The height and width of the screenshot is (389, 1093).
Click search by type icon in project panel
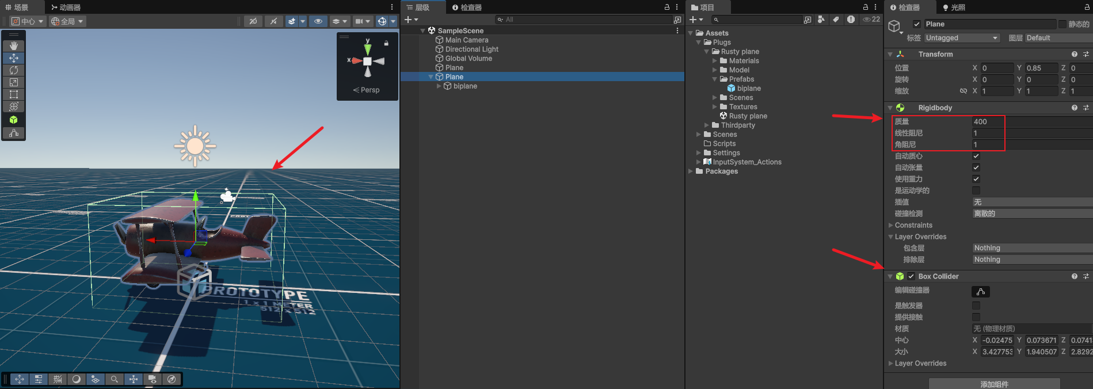[821, 20]
